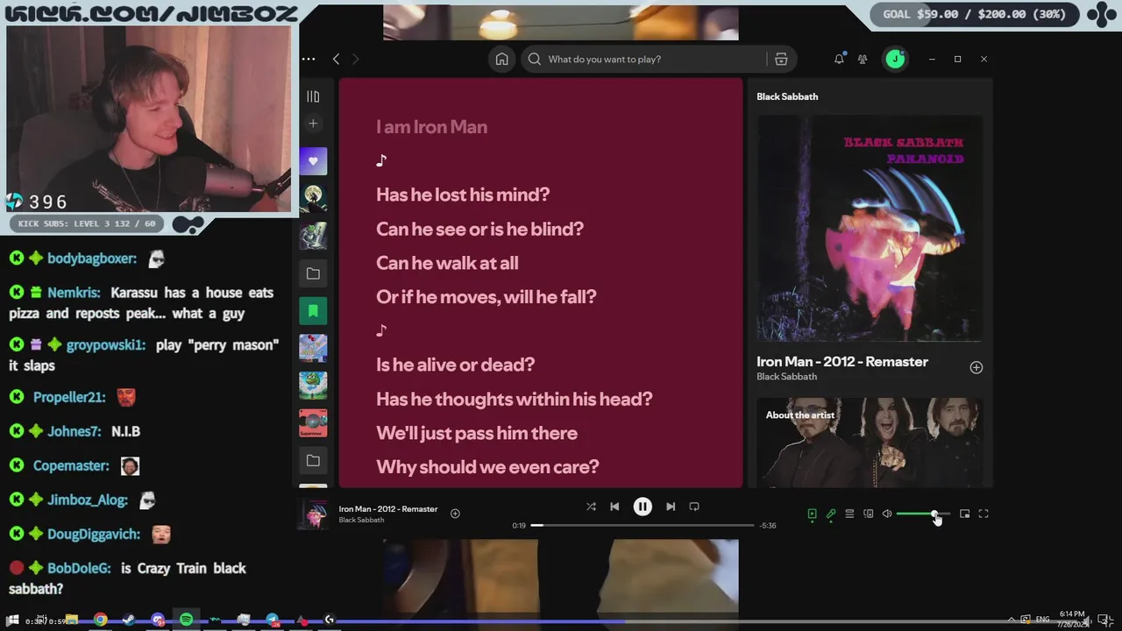This screenshot has width=1122, height=631.
Task: Toggle shuffle playback
Action: 591,507
